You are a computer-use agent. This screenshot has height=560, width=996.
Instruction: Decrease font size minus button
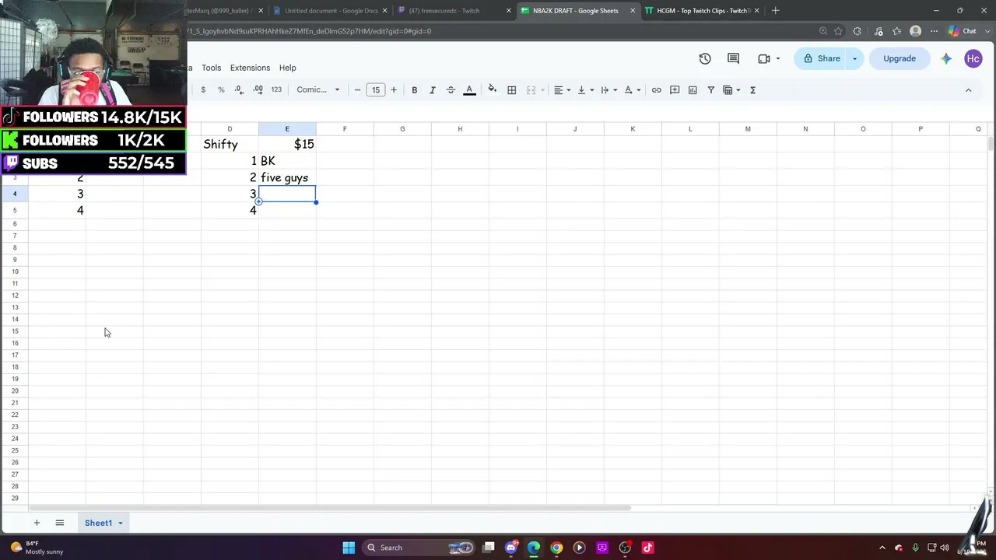point(357,90)
